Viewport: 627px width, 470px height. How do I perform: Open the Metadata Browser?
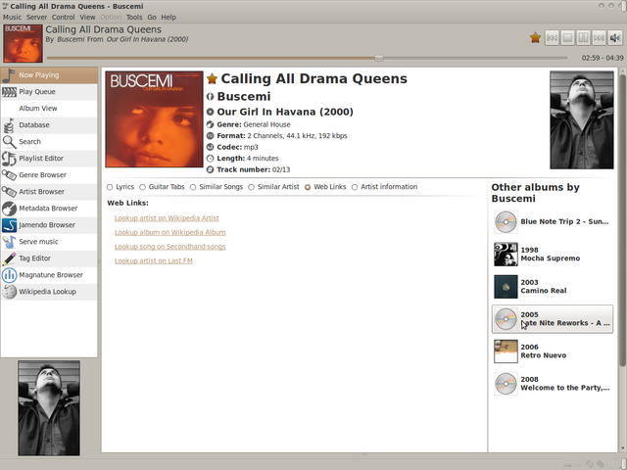tap(49, 209)
